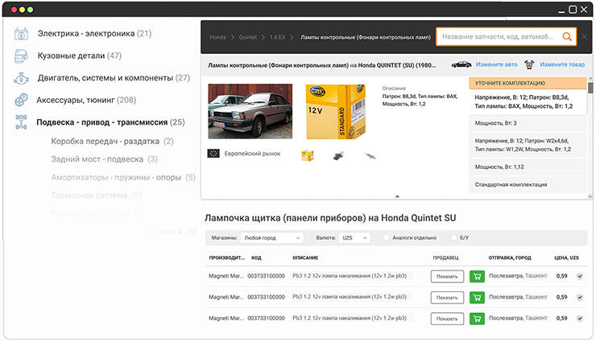Open Кузовные детали category
Viewport: 596px width, 346px height.
pos(80,56)
